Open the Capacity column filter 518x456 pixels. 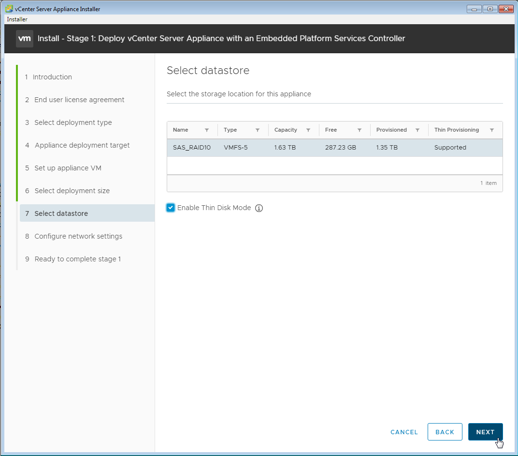click(308, 130)
